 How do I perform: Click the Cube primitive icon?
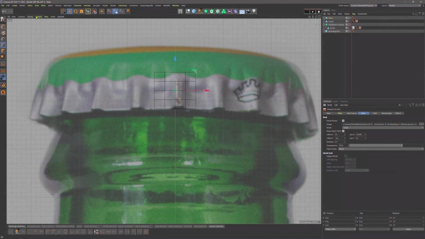(x=193, y=11)
